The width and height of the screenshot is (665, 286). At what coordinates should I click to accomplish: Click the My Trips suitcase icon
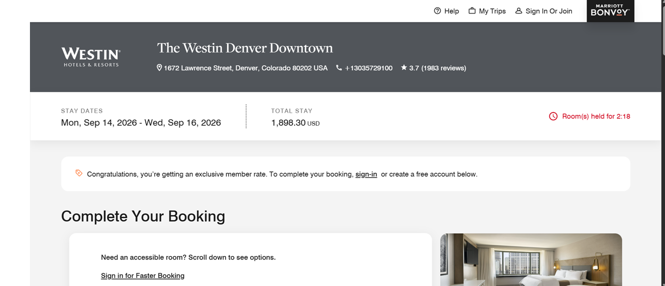[x=472, y=10]
